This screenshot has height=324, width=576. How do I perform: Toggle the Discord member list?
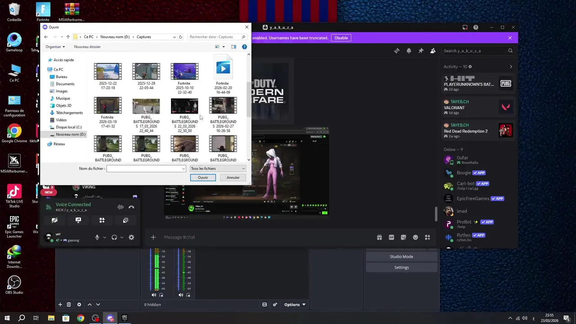(x=433, y=51)
